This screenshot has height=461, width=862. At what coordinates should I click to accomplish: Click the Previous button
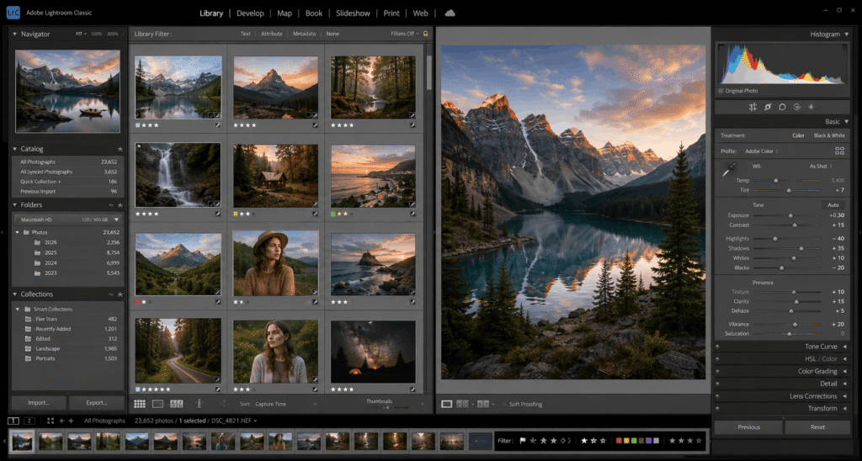tap(748, 427)
